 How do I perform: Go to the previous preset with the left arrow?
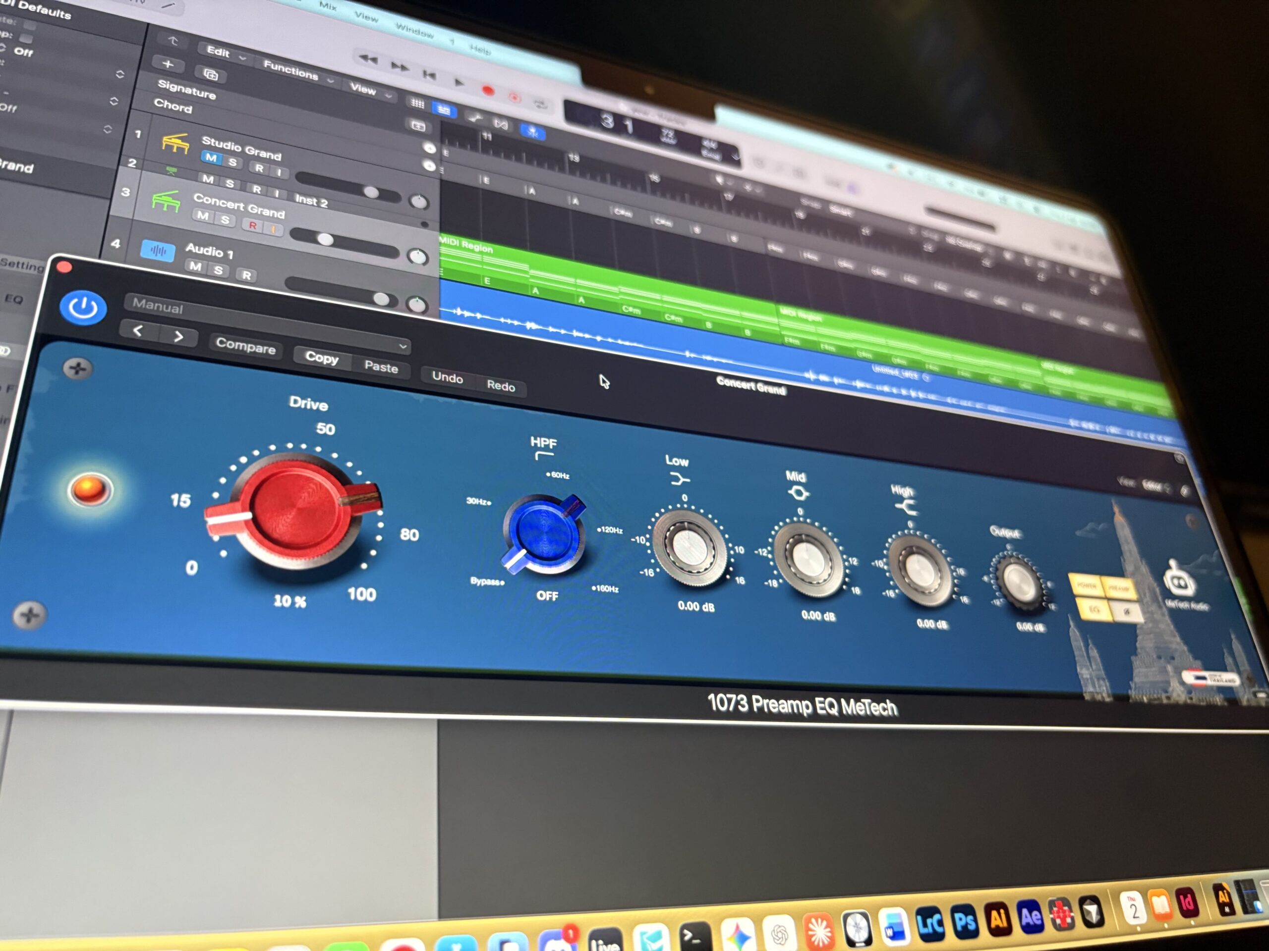(x=138, y=331)
